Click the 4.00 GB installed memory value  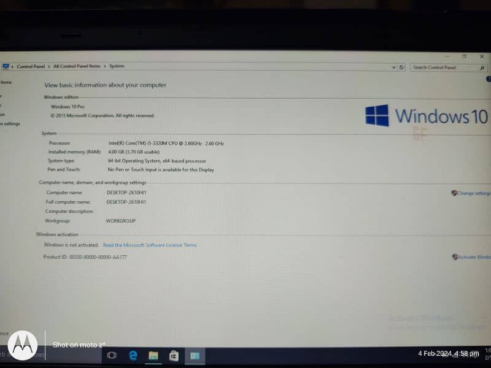click(134, 151)
